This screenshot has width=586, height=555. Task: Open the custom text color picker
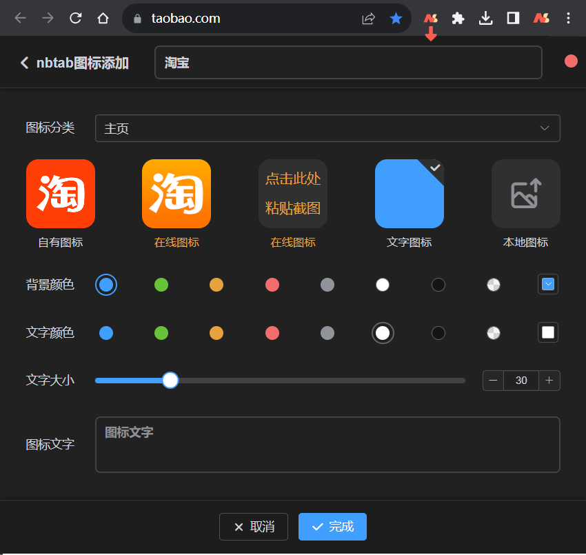[x=548, y=332]
